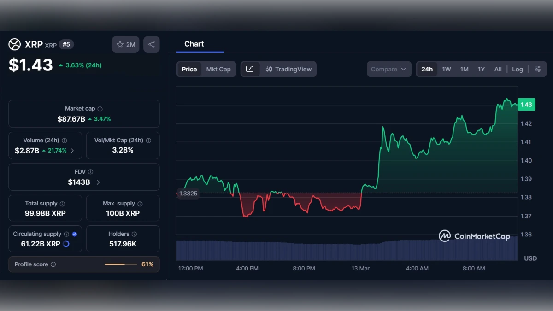Select the 1W time range

click(x=446, y=69)
